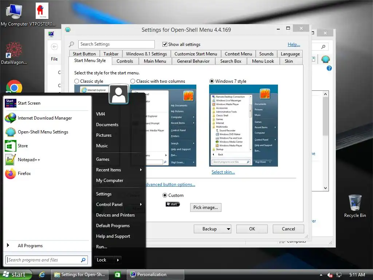This screenshot has height=280, width=373.
Task: Click the Cancel button
Action: 288,229
